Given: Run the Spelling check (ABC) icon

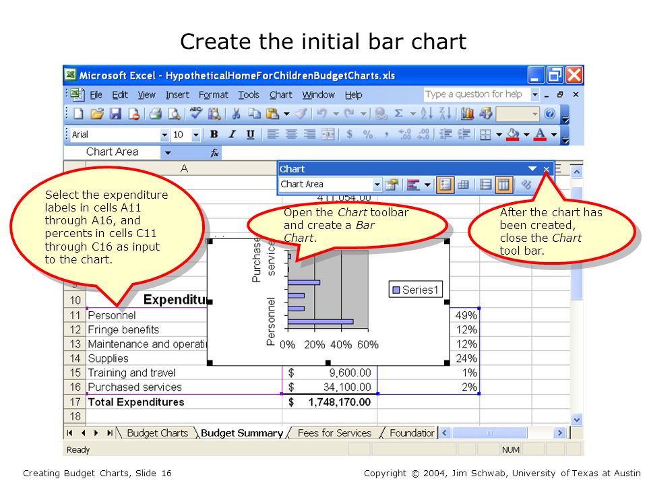Looking at the screenshot, I should coord(195,113).
